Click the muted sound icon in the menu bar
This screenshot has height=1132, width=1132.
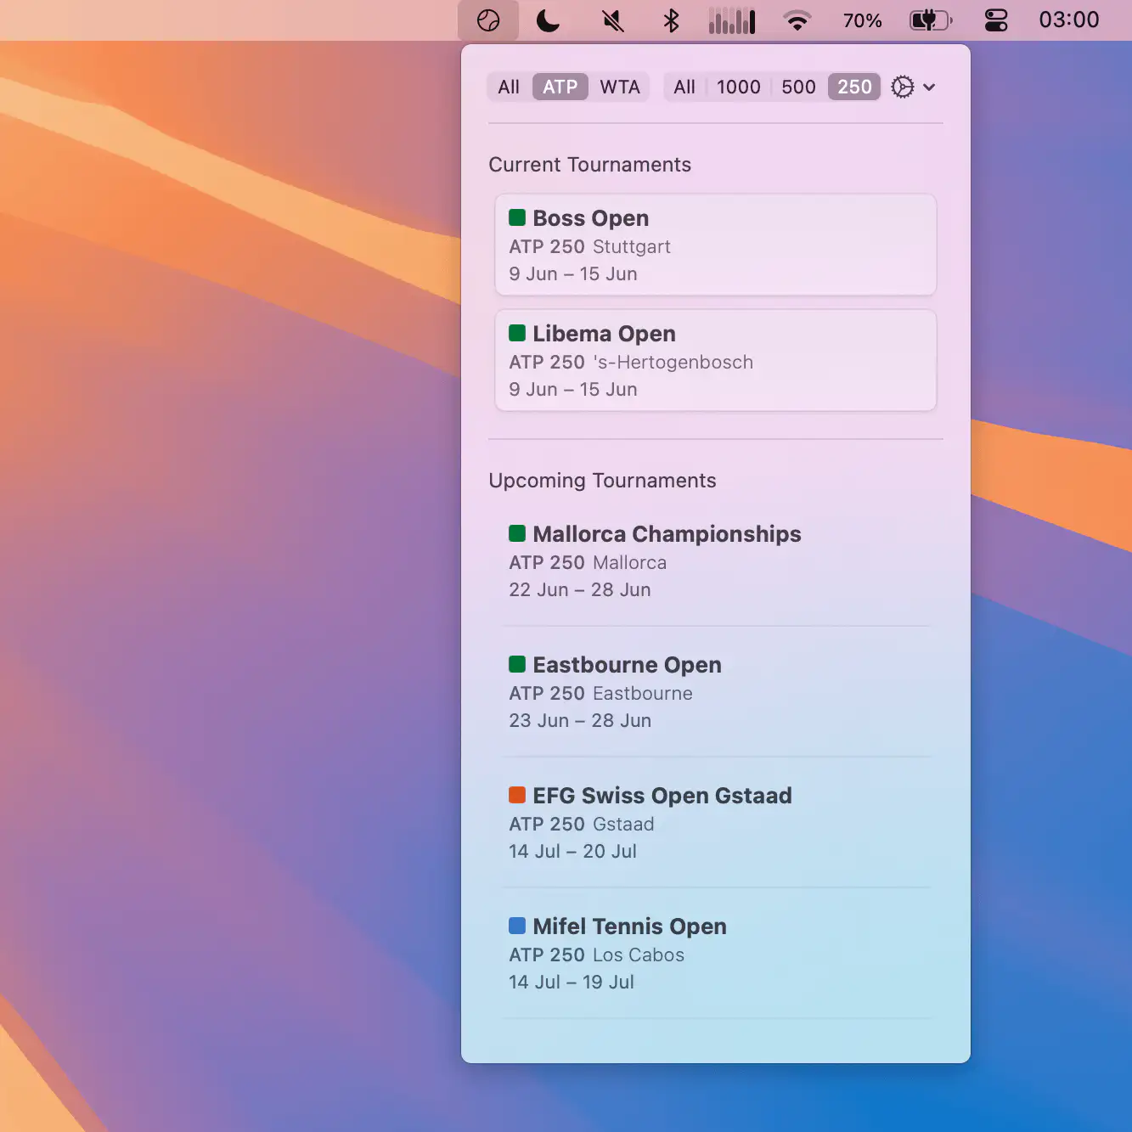pos(612,20)
